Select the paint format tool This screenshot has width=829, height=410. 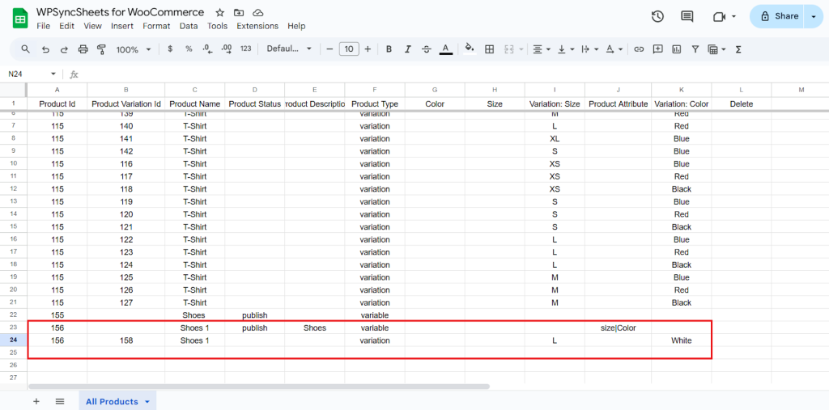coord(101,49)
